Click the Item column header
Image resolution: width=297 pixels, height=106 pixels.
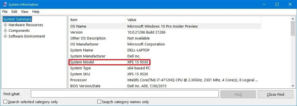pos(97,20)
